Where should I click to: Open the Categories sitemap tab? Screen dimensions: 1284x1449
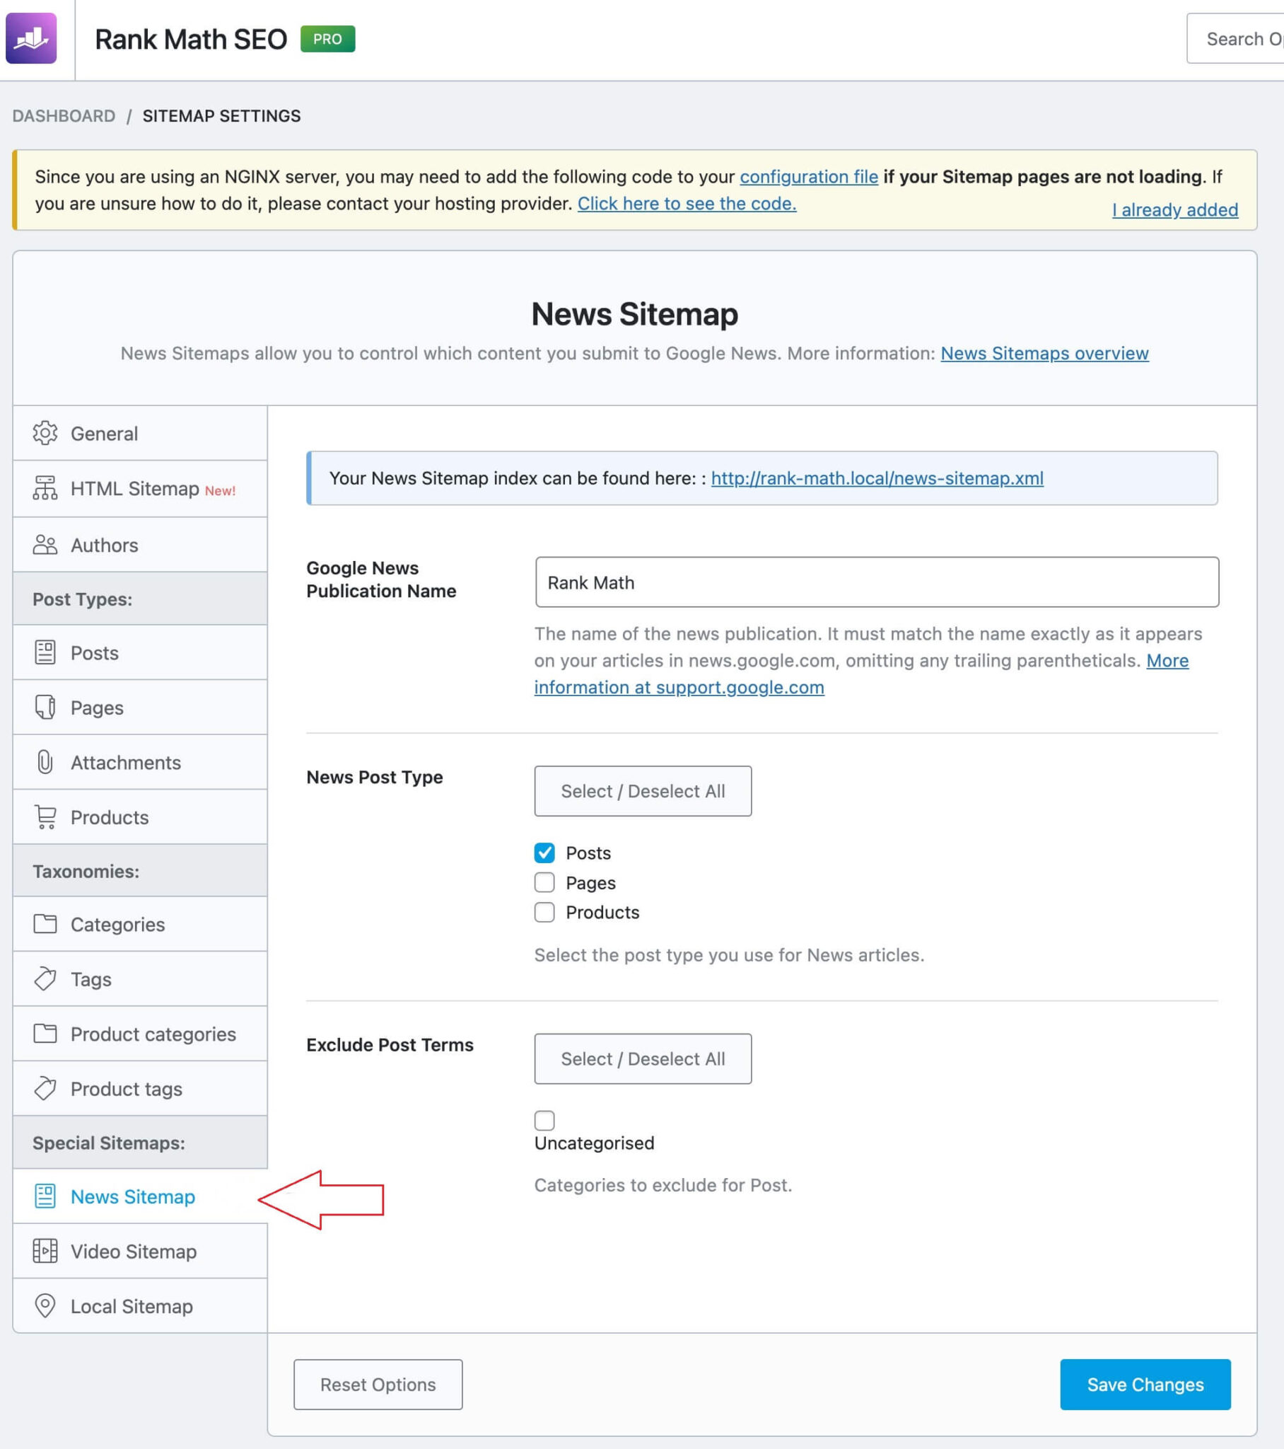coord(117,924)
